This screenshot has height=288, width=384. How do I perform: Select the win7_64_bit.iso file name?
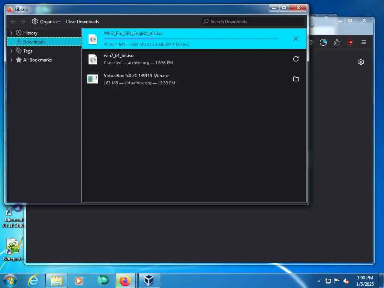click(118, 55)
